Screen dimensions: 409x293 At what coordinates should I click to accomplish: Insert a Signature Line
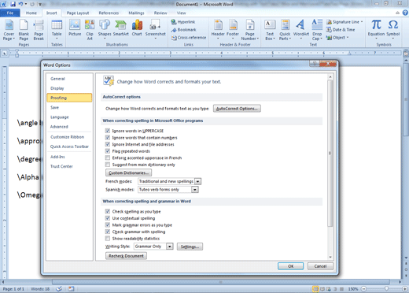345,22
